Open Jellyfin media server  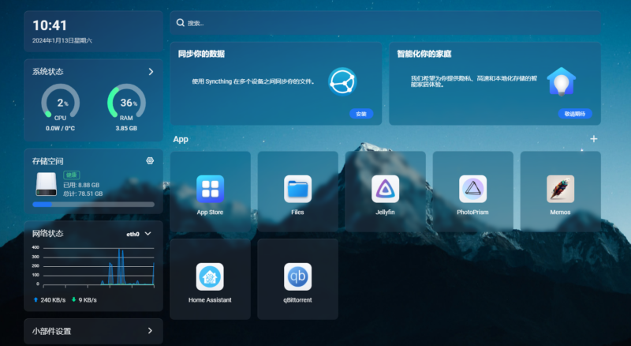385,189
